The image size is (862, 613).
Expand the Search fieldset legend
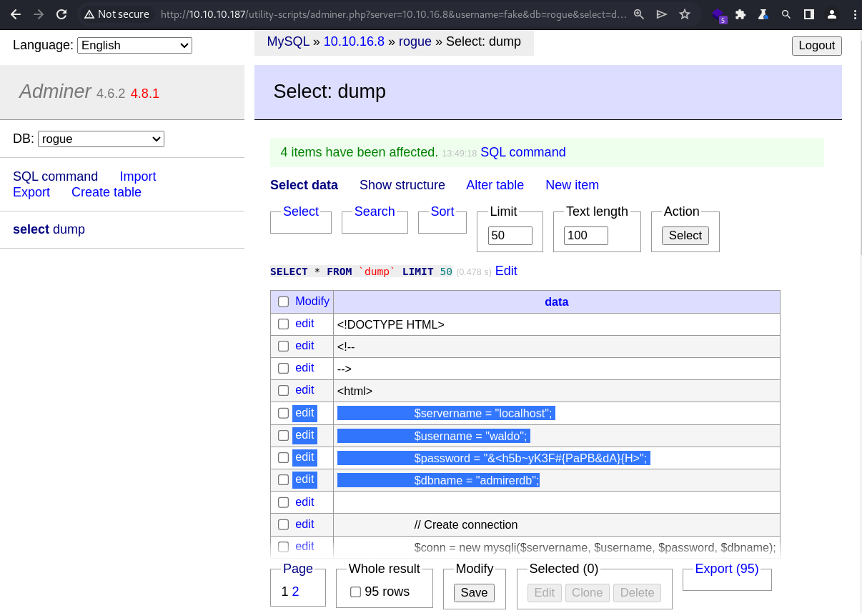point(375,211)
